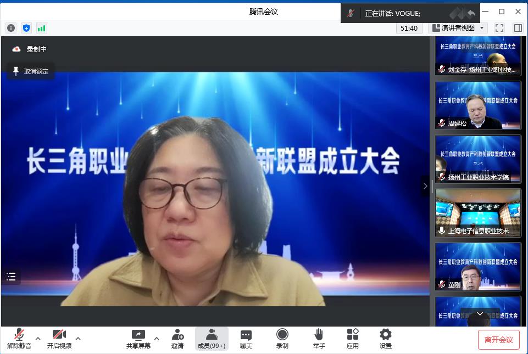Screen dimensions: 528x354
Task: Unmute microphone (解除静音)
Action: 19,339
